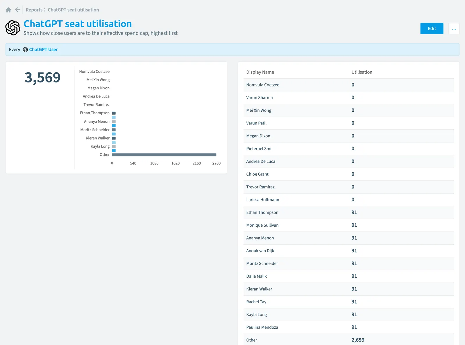Viewport: 465px width, 345px height.
Task: Click the 2,659 utilisation value
Action: 358,340
